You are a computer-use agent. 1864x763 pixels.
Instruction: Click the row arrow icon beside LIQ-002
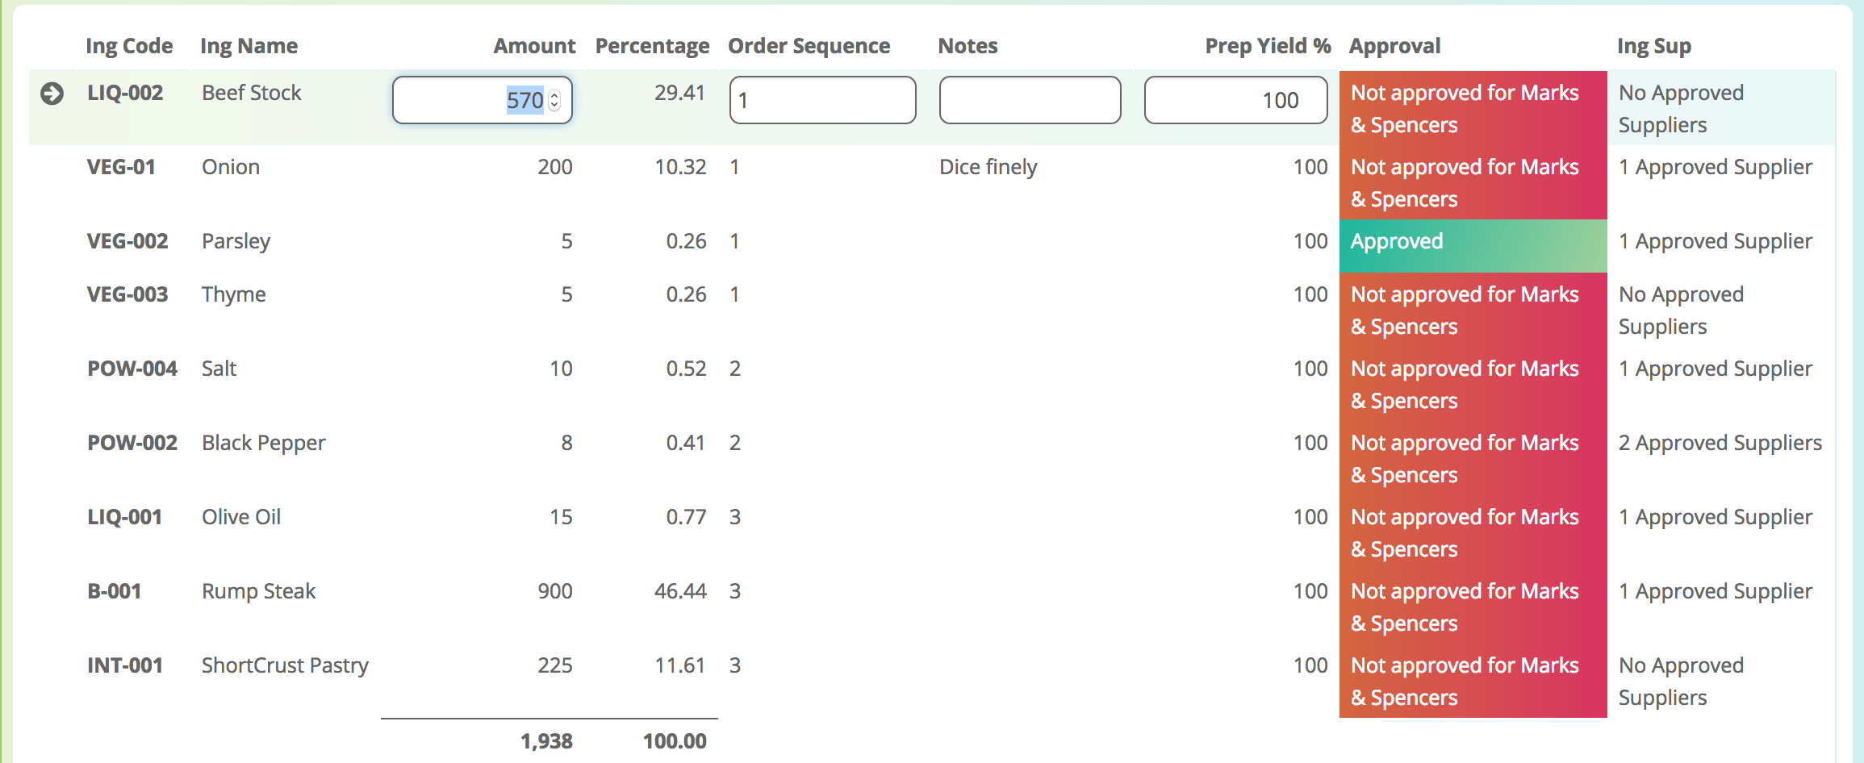[x=52, y=94]
